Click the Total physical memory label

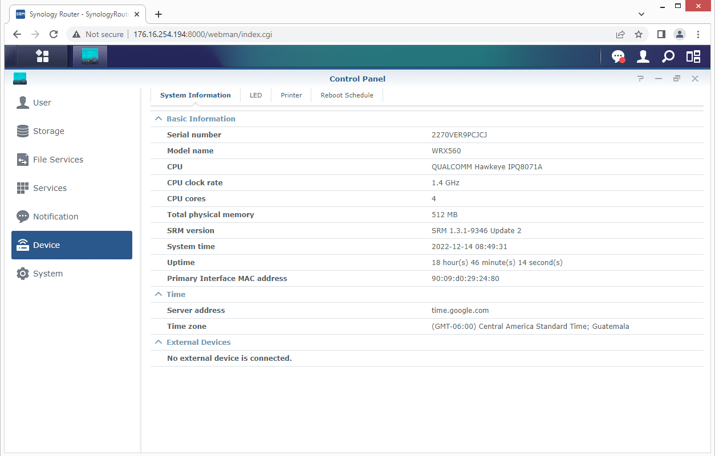210,215
